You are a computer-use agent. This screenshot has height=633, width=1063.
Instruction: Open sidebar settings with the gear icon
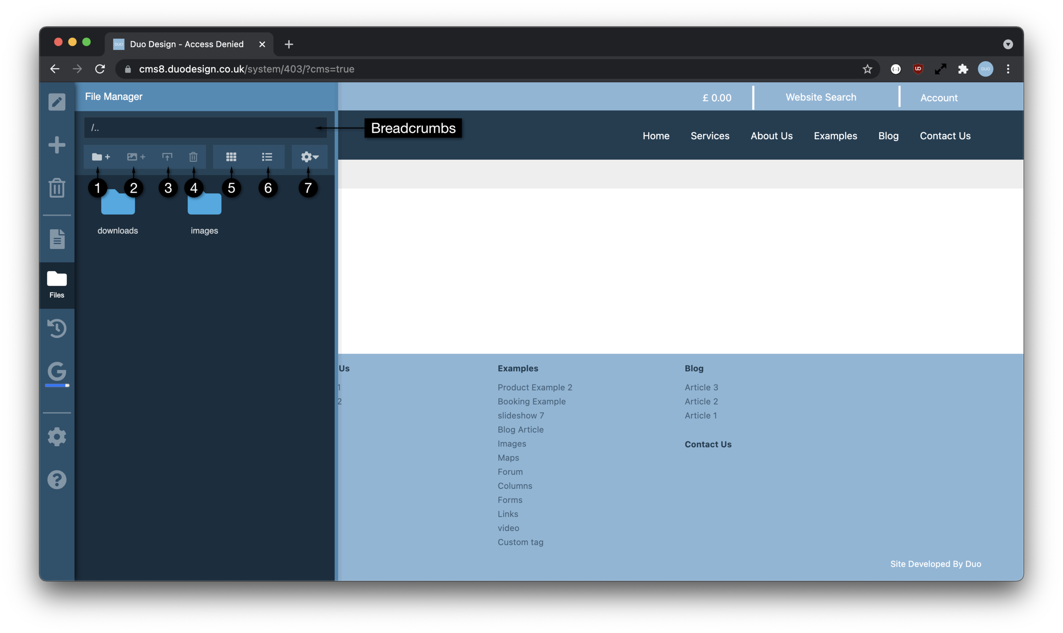tap(57, 436)
